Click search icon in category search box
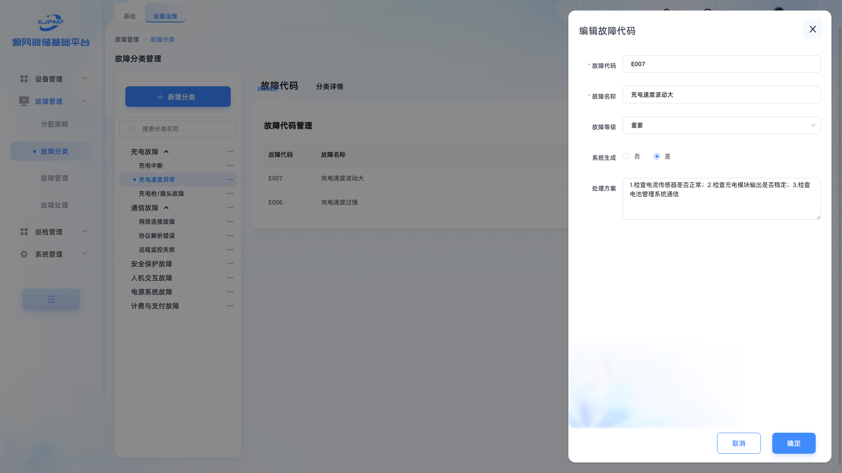Image resolution: width=842 pixels, height=473 pixels. click(x=132, y=129)
